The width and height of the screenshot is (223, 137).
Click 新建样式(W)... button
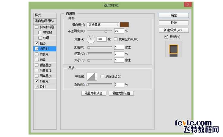point(174,30)
